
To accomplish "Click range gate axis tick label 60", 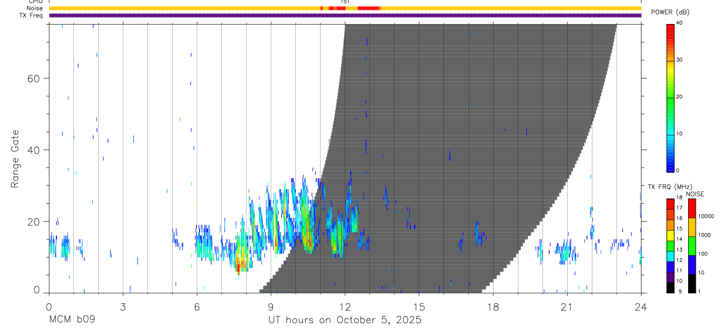I will 34,78.
